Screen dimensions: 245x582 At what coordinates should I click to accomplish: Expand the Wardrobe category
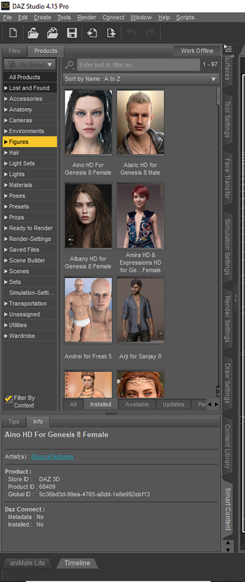coord(6,336)
